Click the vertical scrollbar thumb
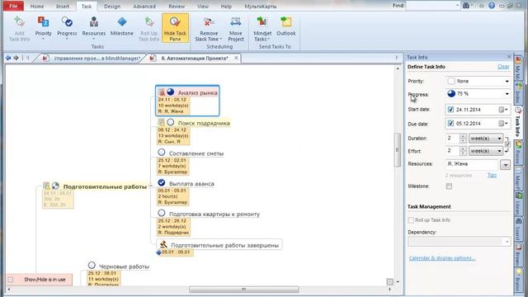This screenshot has width=528, height=297. pyautogui.click(x=398, y=150)
